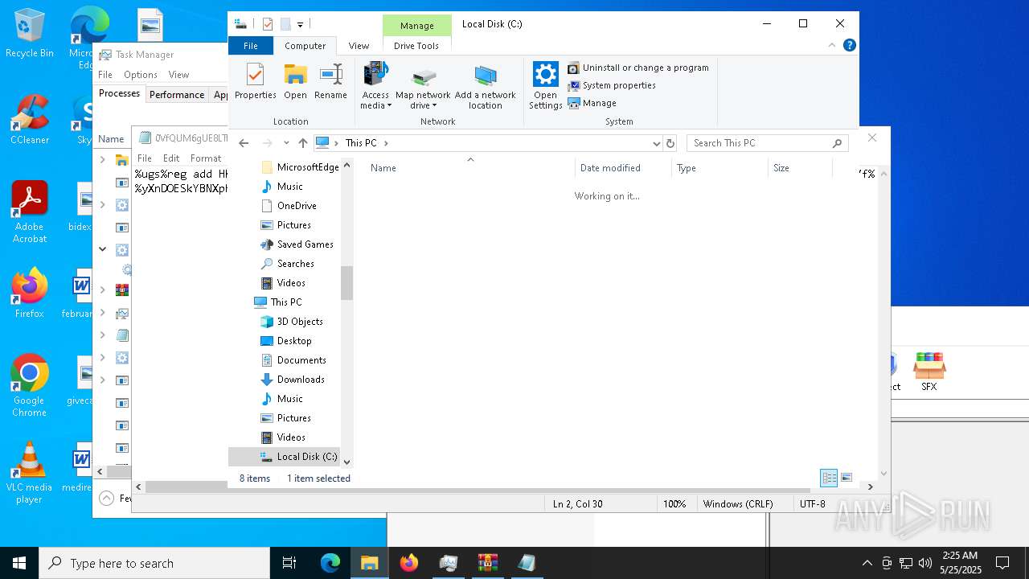Open the Notepad File menu

tap(145, 158)
